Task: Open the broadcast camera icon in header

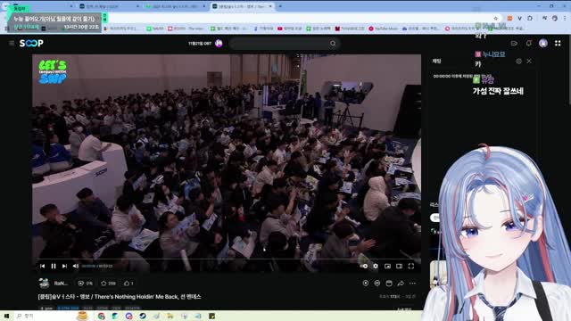Action: (x=514, y=44)
